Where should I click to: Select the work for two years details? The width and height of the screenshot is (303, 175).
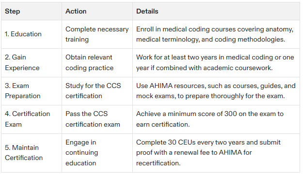point(216,63)
